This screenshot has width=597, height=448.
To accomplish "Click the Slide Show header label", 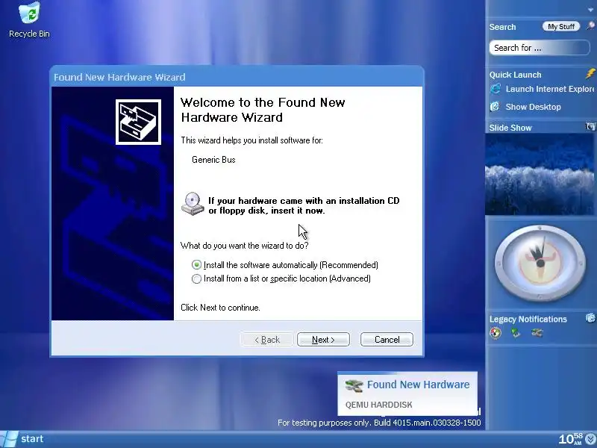I will tap(510, 128).
